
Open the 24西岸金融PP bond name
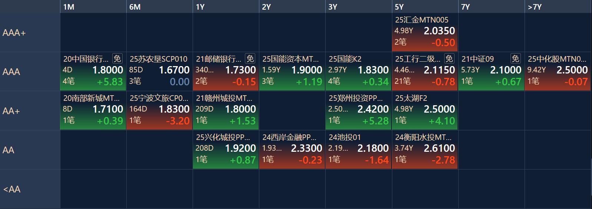pyautogui.click(x=289, y=137)
